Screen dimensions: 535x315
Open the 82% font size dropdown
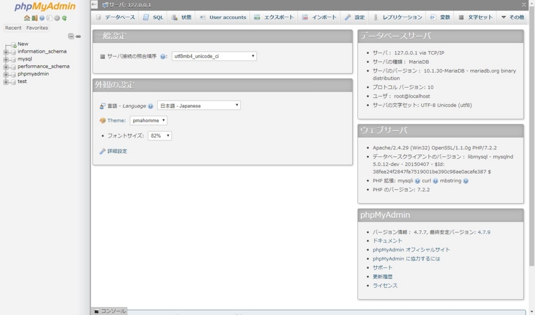click(160, 136)
